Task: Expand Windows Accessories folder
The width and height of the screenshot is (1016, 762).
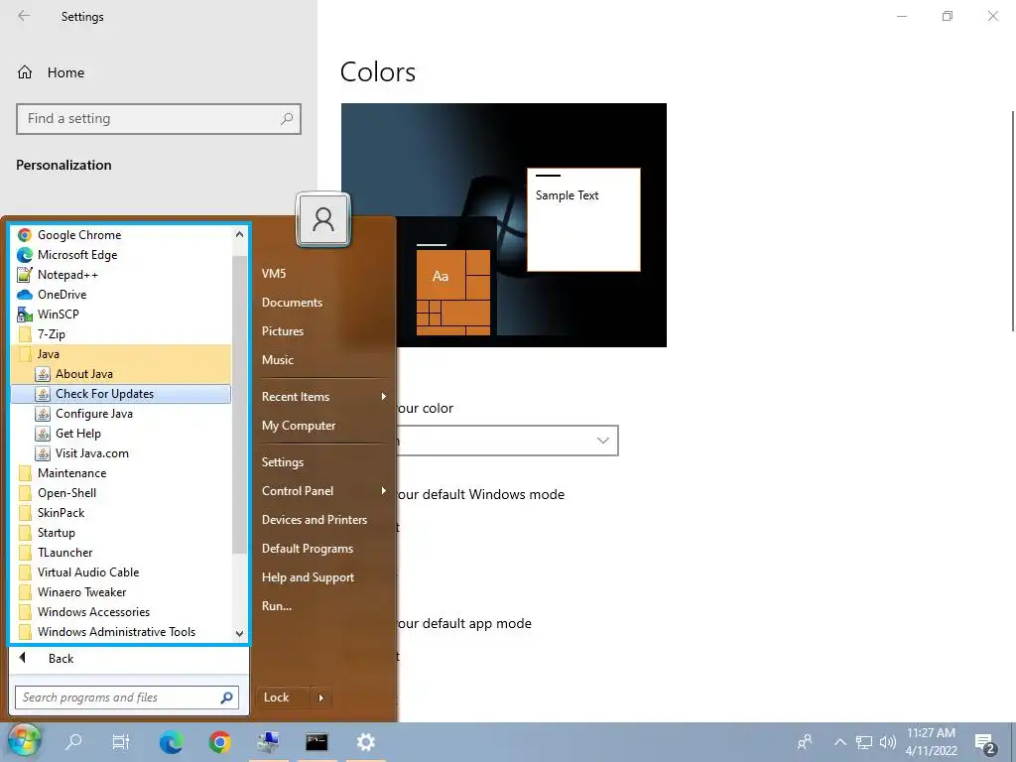Action: tap(120, 612)
